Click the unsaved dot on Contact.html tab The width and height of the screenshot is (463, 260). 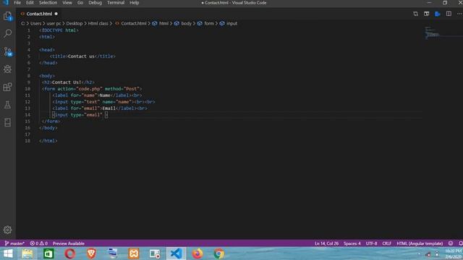click(x=56, y=14)
